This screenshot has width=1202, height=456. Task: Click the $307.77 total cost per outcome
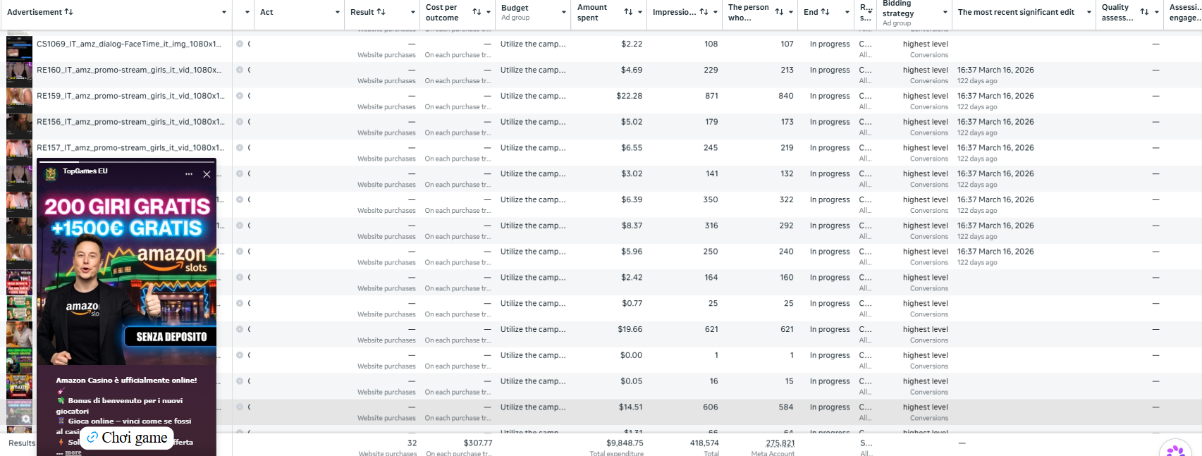tap(478, 443)
